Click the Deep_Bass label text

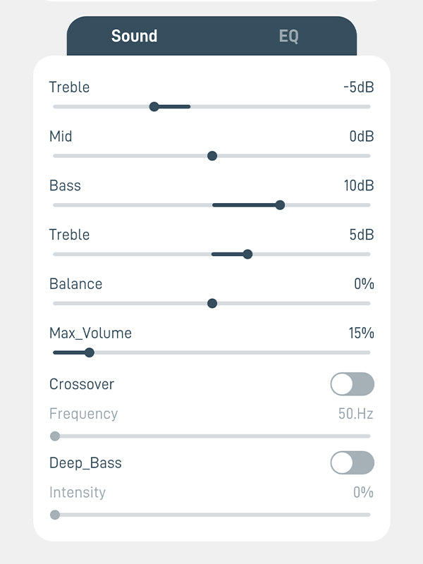pyautogui.click(x=85, y=463)
